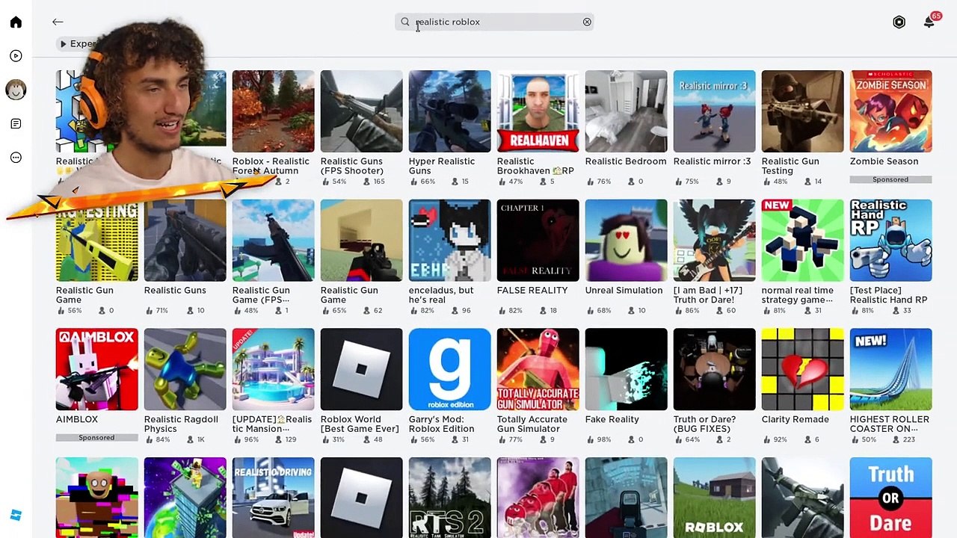Open the Discover play icon in sidebar
The image size is (957, 538).
click(16, 56)
